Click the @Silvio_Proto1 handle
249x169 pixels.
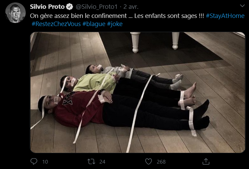point(97,7)
